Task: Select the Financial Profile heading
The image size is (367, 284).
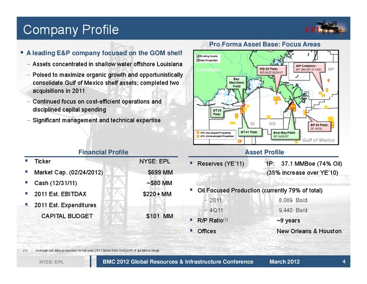Action: pos(103,152)
